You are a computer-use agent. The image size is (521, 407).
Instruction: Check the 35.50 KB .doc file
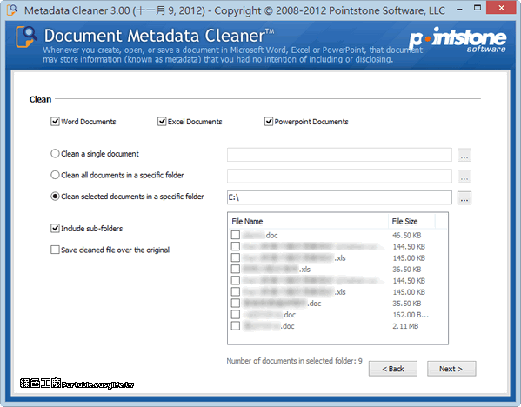236,303
